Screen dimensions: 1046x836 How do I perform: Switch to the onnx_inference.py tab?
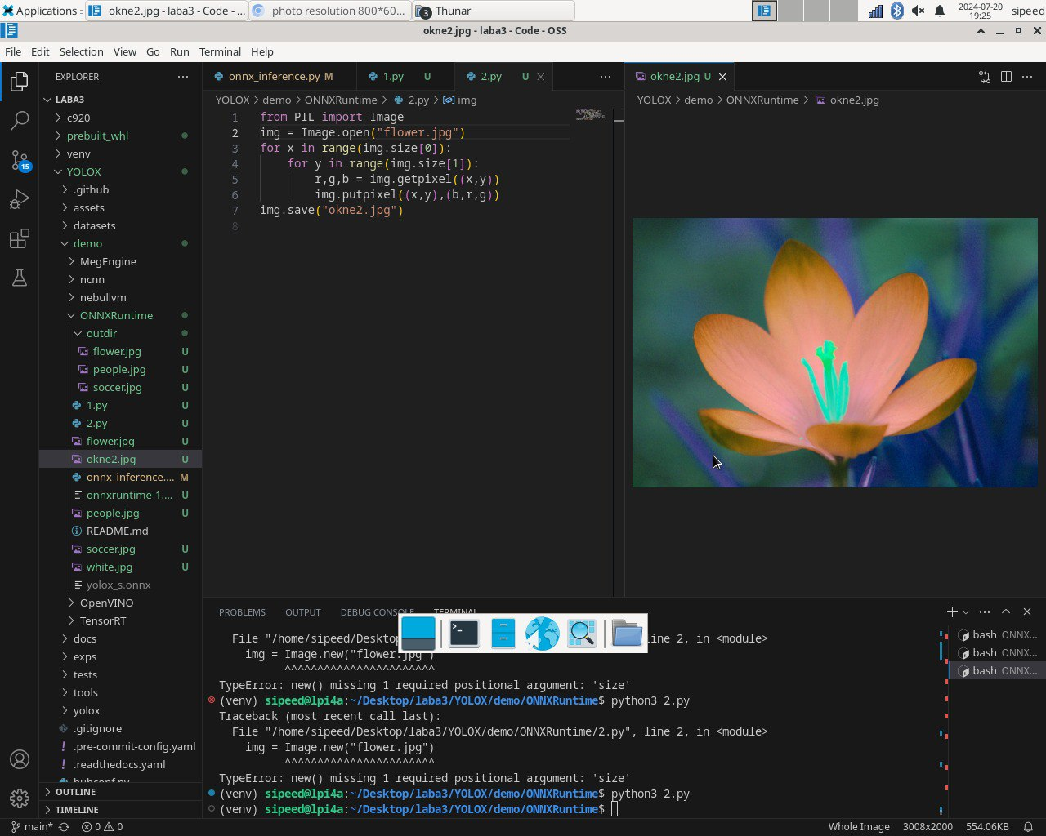pyautogui.click(x=274, y=76)
